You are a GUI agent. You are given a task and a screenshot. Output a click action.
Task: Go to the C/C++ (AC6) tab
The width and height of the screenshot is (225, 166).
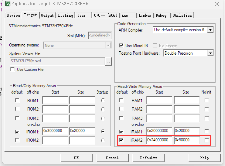tap(106, 15)
